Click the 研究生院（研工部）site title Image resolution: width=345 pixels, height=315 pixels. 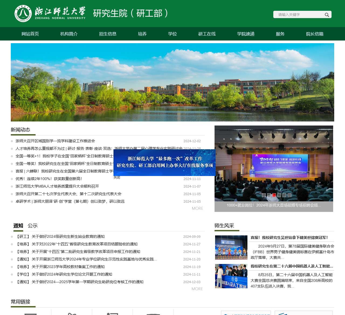[x=131, y=13]
